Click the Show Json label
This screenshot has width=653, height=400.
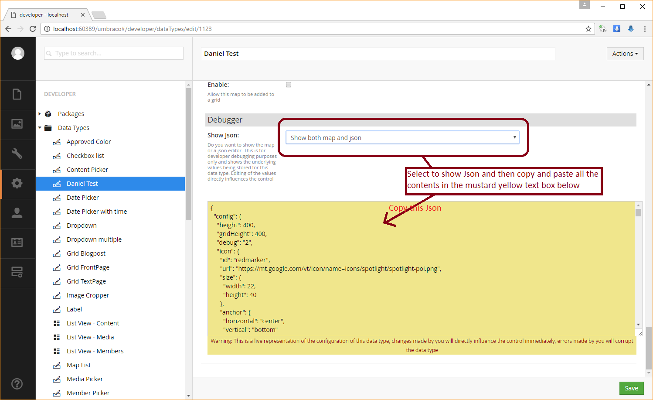point(223,135)
